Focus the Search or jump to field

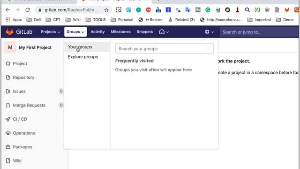259,32
